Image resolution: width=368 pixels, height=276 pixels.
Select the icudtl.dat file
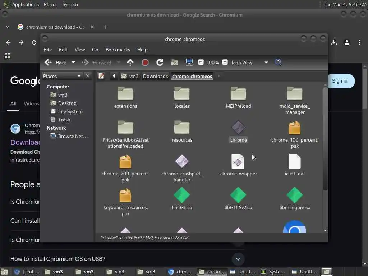coord(295,165)
